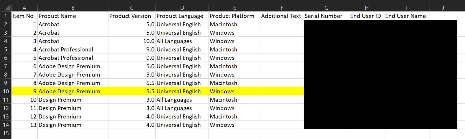Viewport: 465px width, 139px height.
Task: Click the "Product Name" header cell
Action: (73, 16)
